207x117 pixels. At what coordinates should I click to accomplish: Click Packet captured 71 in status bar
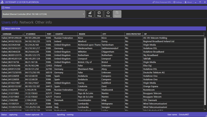tap(34, 115)
